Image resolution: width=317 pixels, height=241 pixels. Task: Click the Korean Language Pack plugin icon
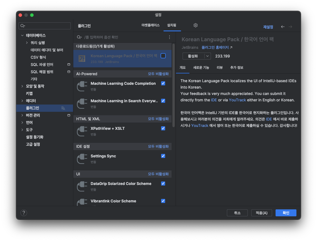(82, 59)
